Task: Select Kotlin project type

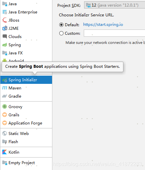Action: point(26,152)
